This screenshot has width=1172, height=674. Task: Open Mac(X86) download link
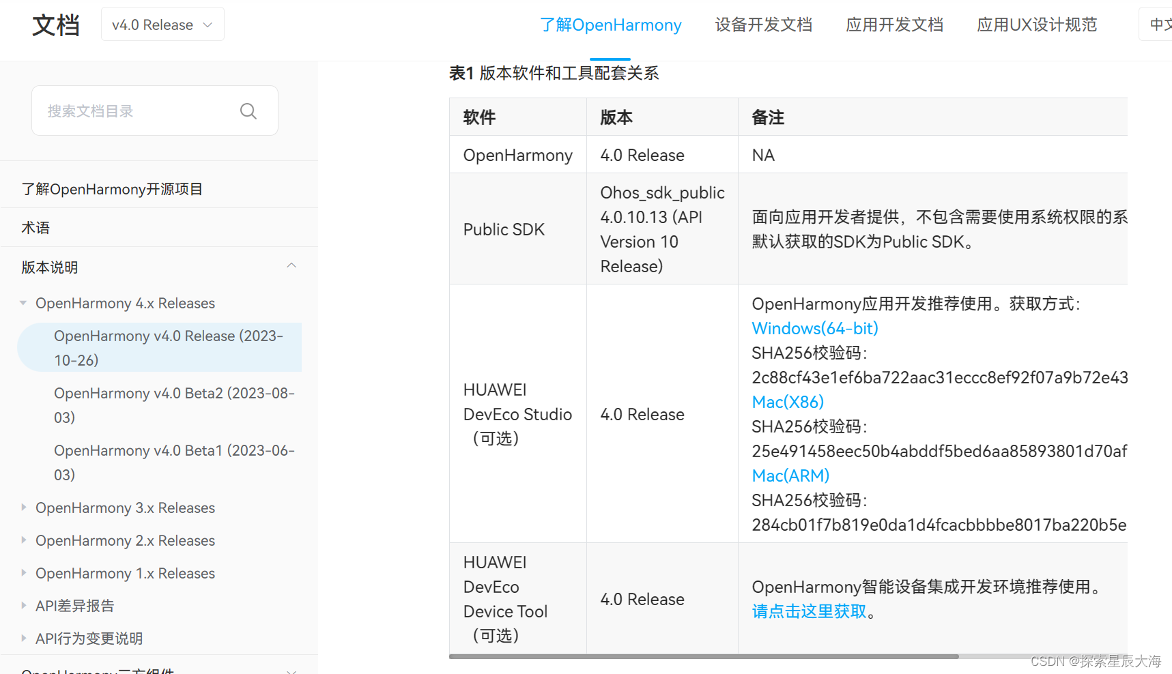(788, 402)
